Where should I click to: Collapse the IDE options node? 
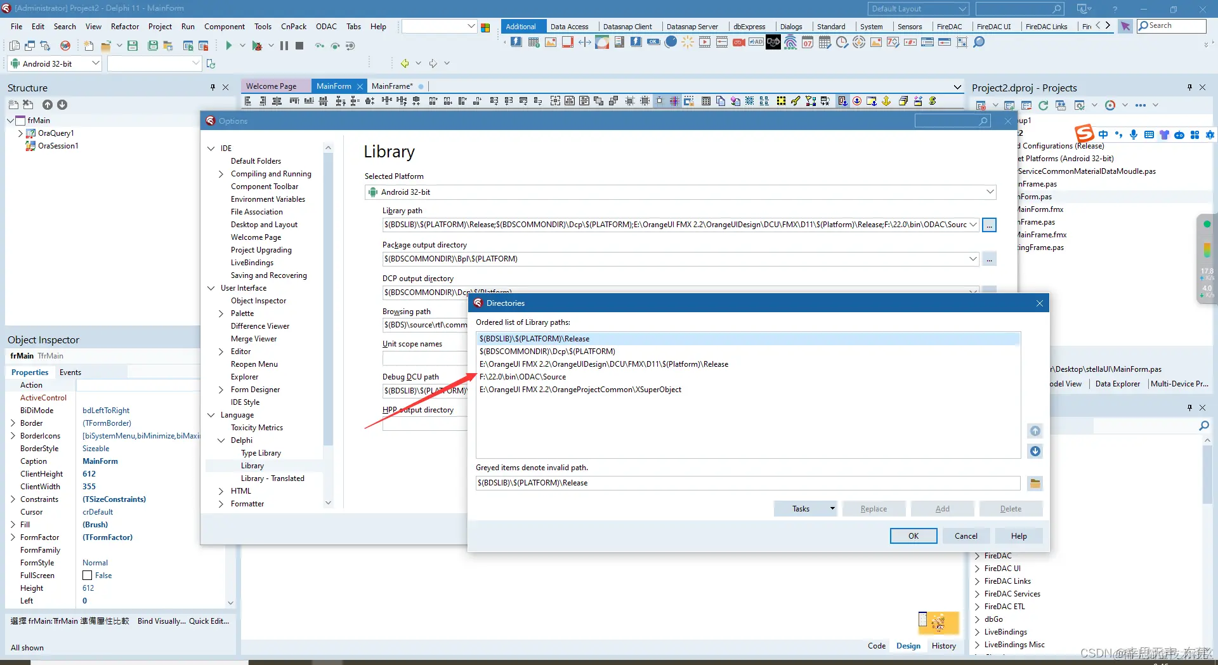click(x=211, y=148)
